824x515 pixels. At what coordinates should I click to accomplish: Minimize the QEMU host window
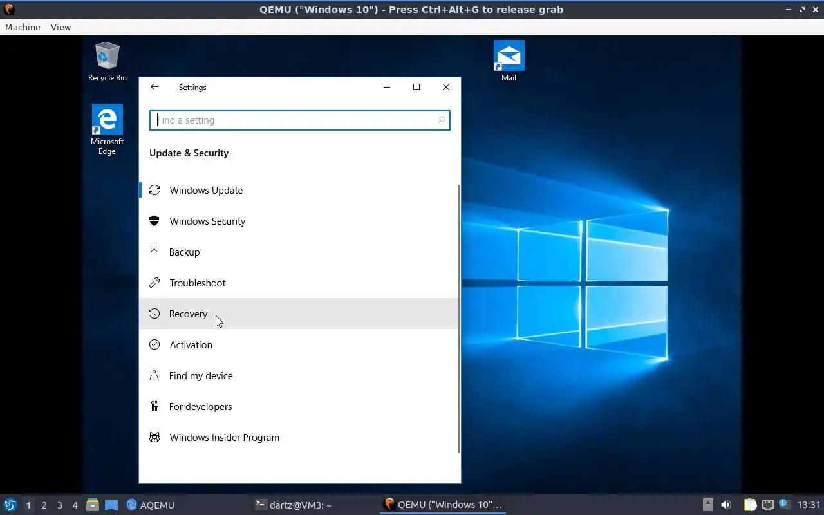(789, 10)
